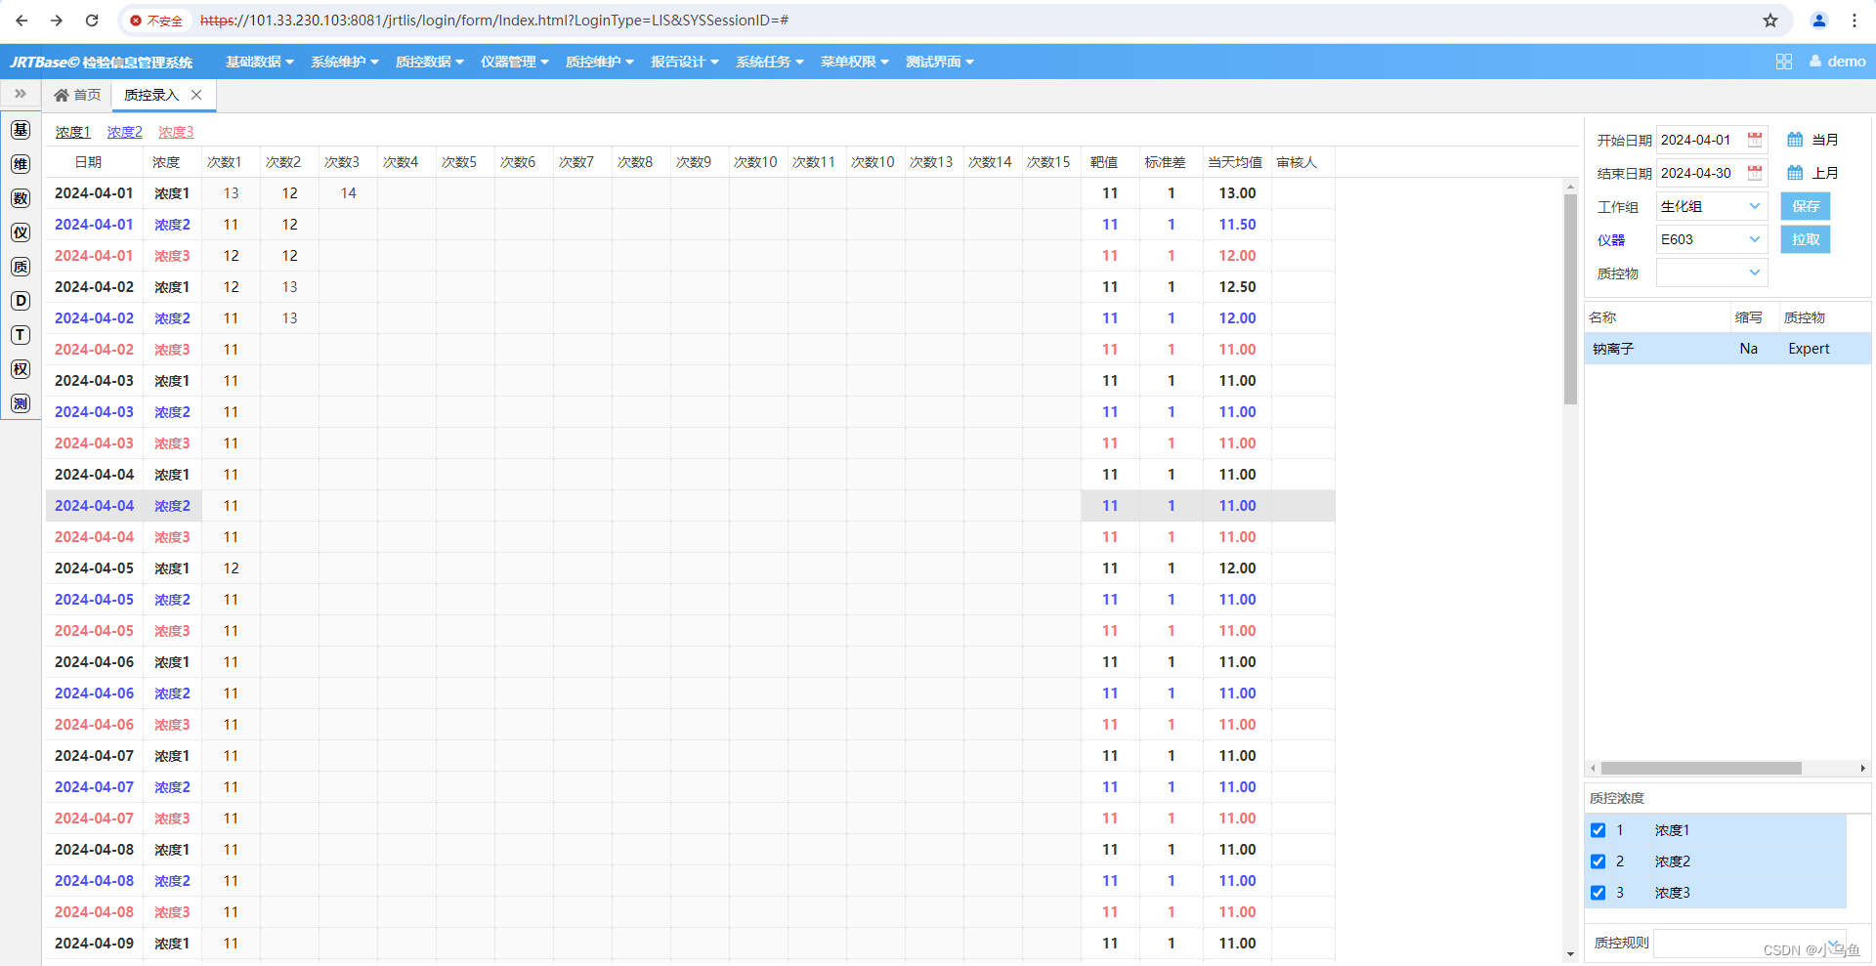Click the demo user icon
The image size is (1876, 966).
(x=1815, y=61)
